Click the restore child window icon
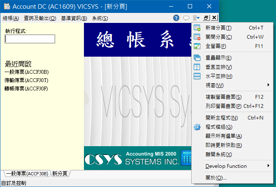 pyautogui.click(x=206, y=18)
